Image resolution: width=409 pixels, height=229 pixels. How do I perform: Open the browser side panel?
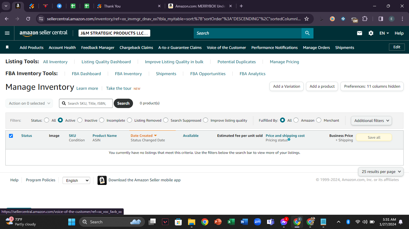click(381, 19)
